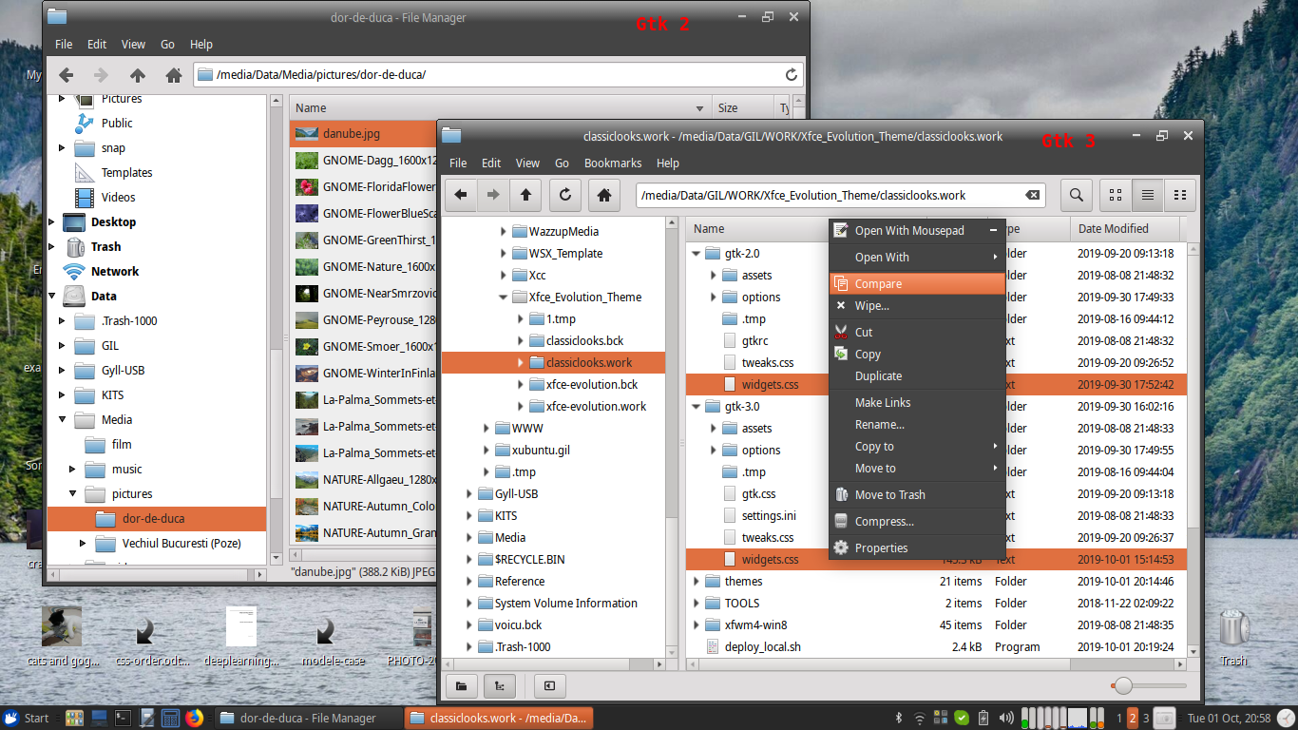Collapse the gtk-2.0 folder row
Screen dimensions: 1298x730
point(697,254)
